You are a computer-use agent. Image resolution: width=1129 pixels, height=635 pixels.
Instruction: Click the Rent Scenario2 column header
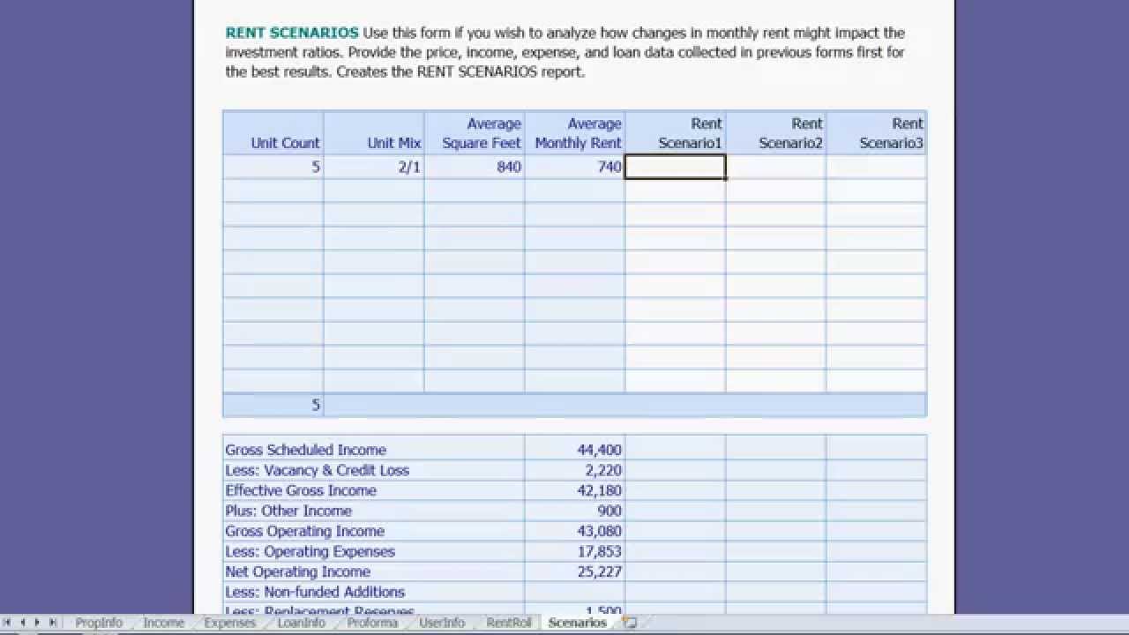pos(776,133)
